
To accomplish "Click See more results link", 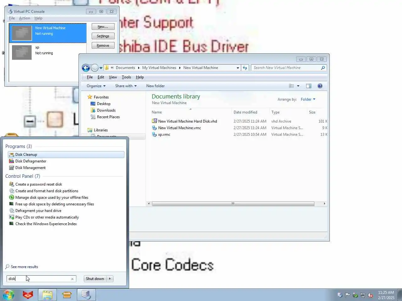I will pos(24,267).
